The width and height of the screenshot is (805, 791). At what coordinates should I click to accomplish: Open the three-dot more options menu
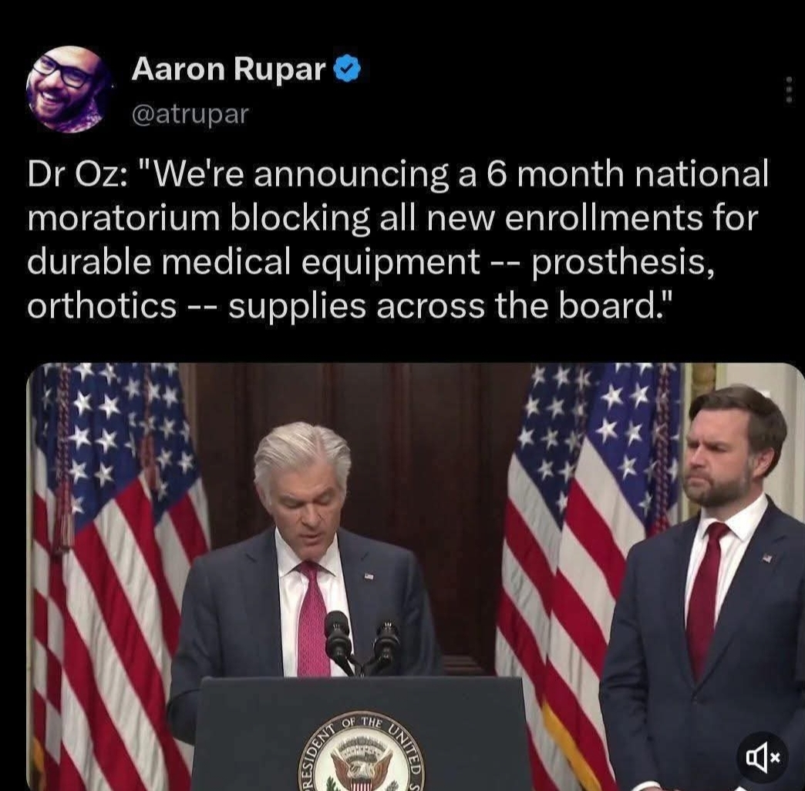click(789, 90)
